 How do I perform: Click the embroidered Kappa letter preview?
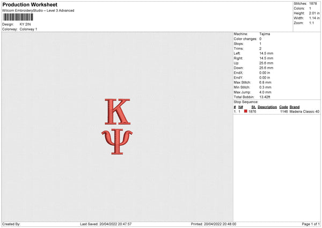[x=118, y=112]
